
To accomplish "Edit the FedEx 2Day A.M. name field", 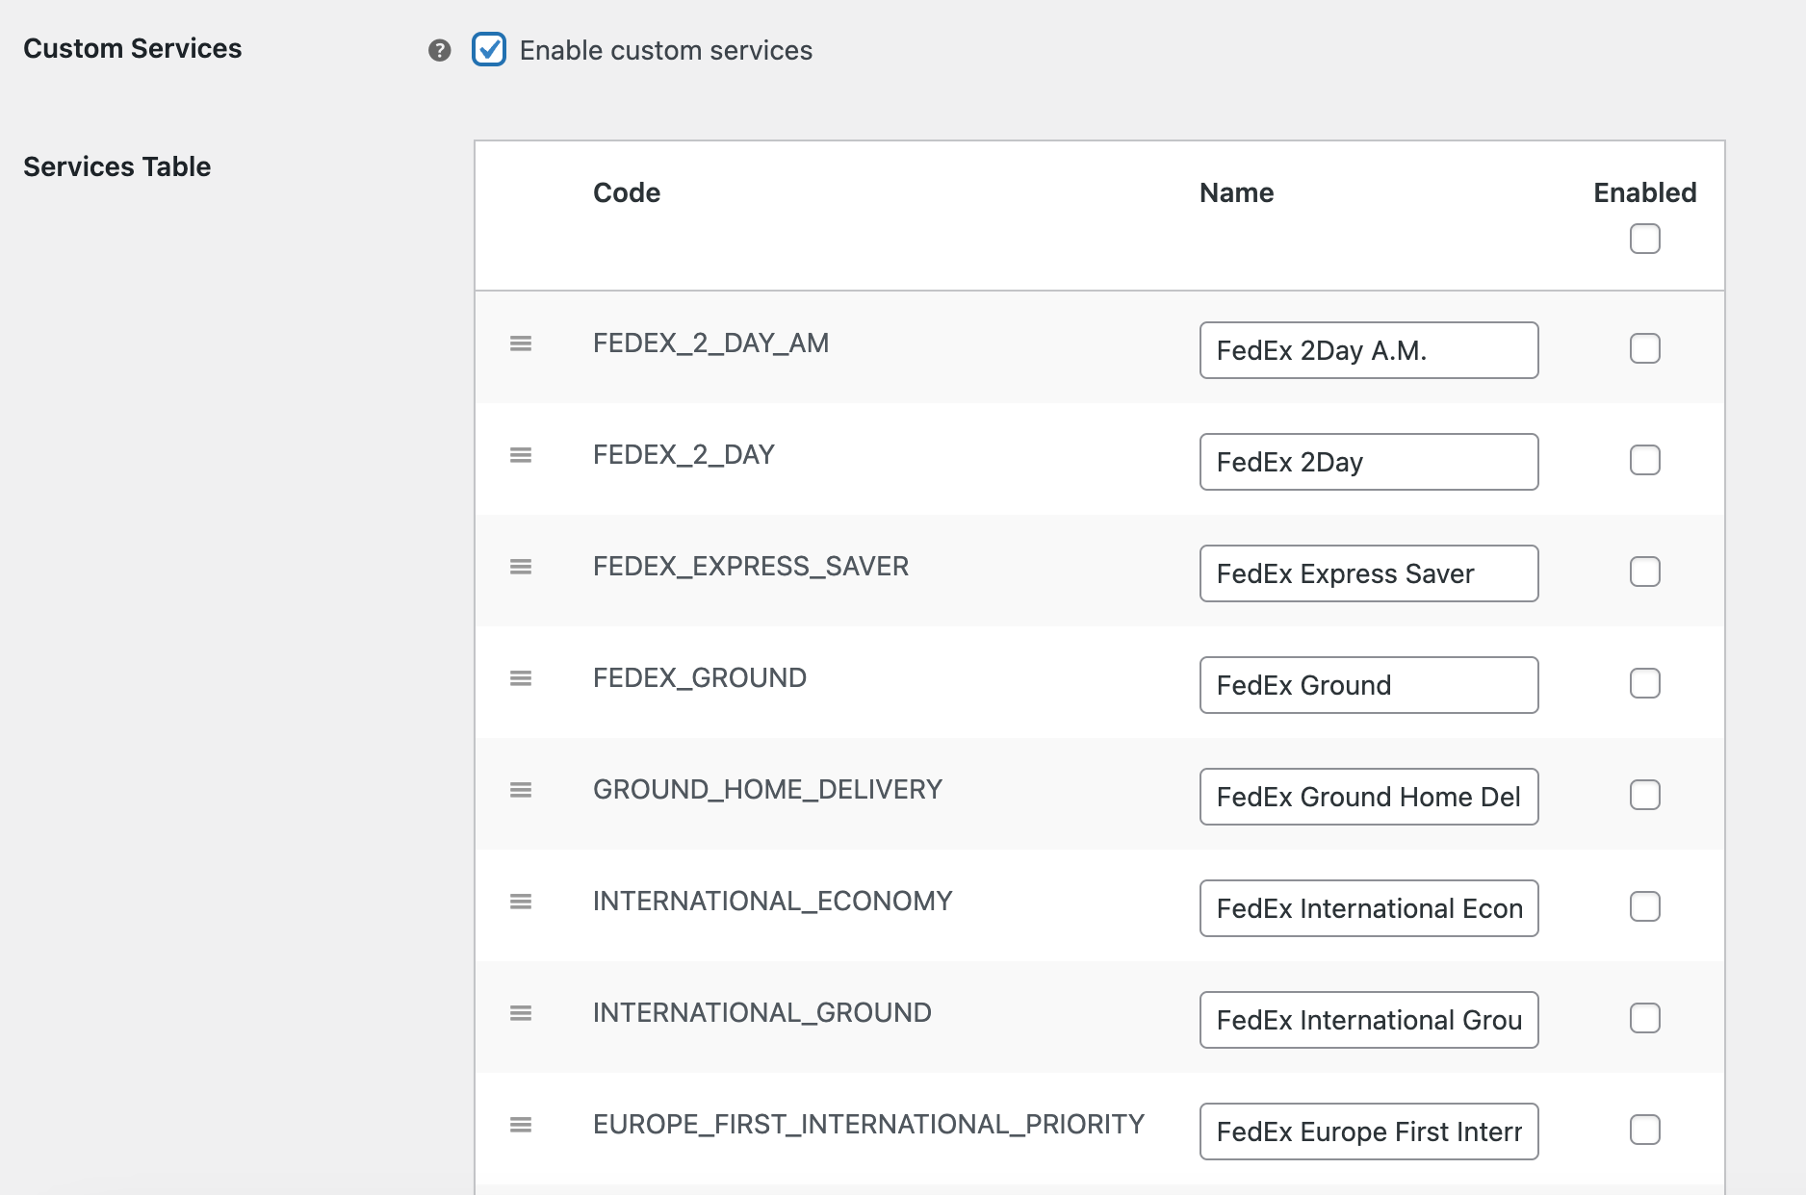I will tap(1369, 350).
